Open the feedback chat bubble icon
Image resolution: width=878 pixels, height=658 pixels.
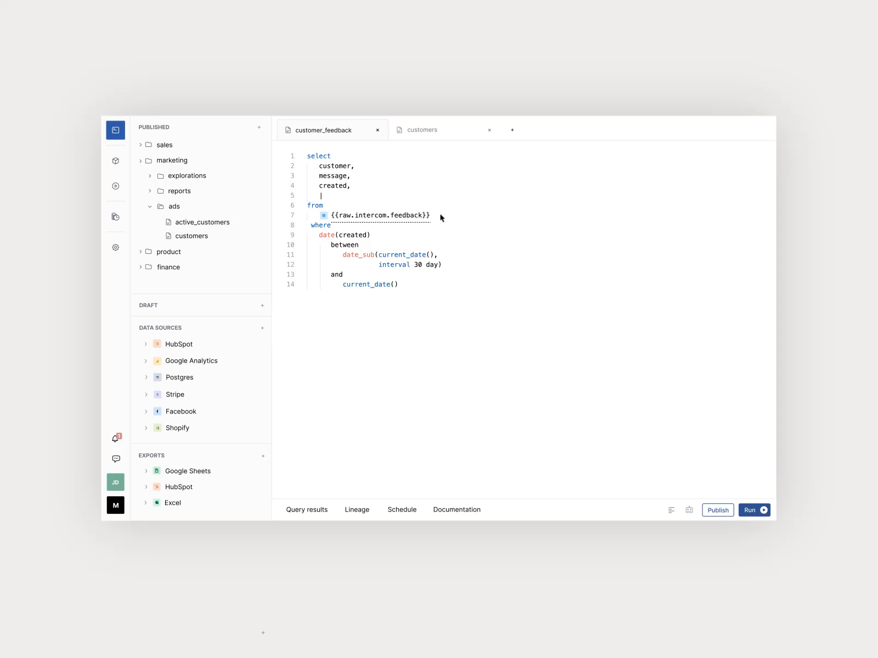tap(115, 459)
